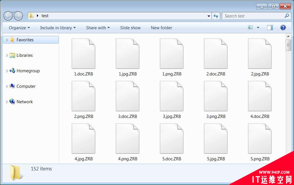The height and width of the screenshot is (185, 294).
Task: Select the 1.png.ZRB file icon
Action: 171,54
